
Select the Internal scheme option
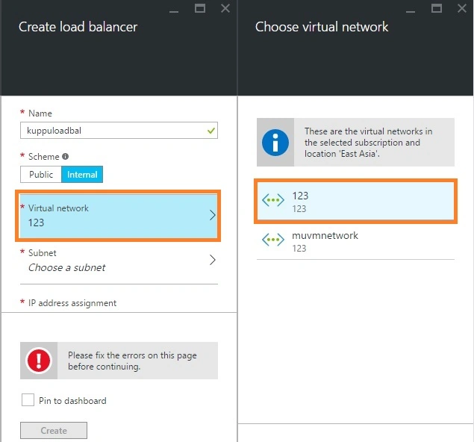82,174
